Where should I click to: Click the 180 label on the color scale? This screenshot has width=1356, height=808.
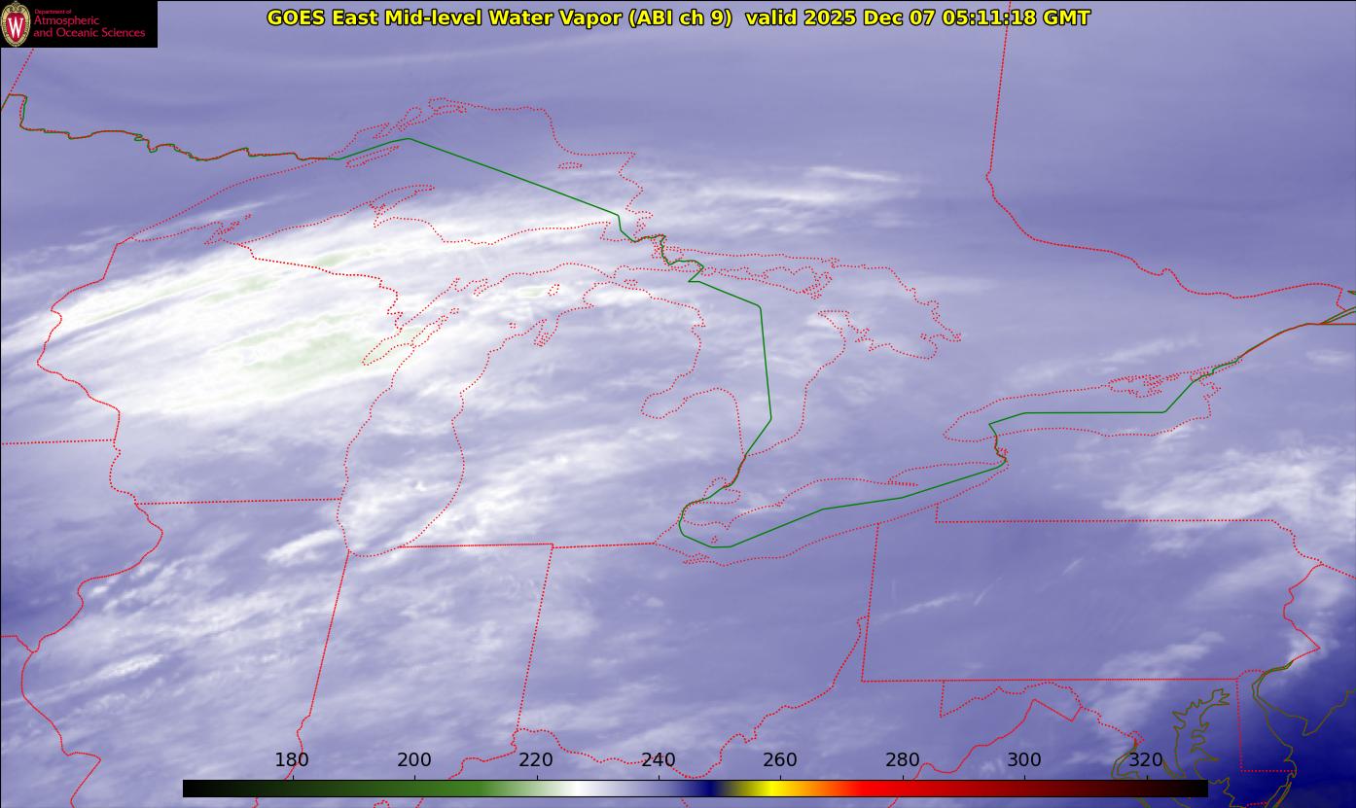click(292, 759)
